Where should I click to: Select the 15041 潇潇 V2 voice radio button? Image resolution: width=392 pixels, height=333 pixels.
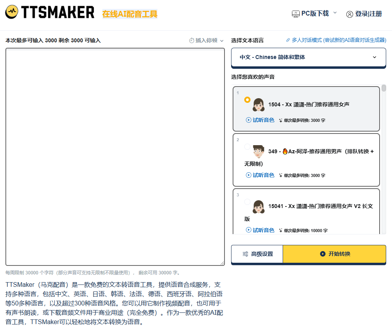pos(247,202)
